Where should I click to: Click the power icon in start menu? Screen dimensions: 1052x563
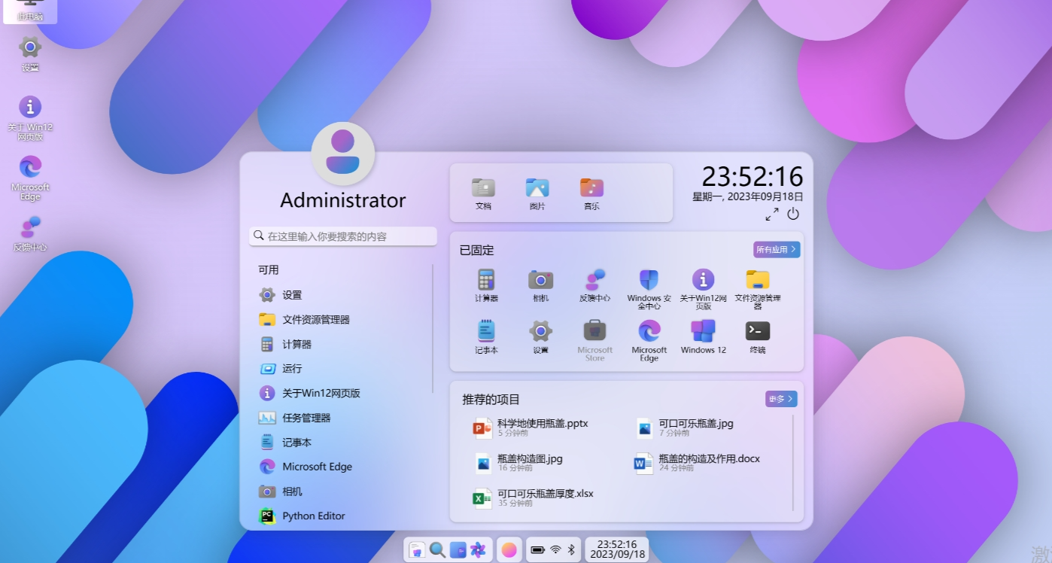tap(793, 214)
